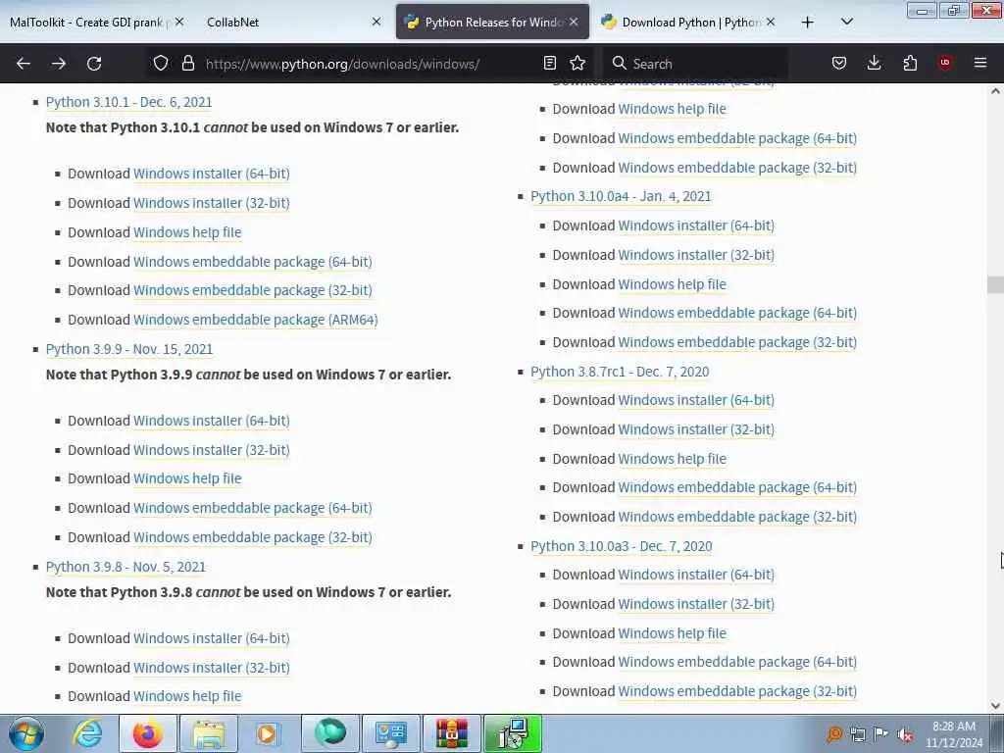Click the scrollbar down arrow
Viewport: 1004px width, 753px height.
point(995,706)
